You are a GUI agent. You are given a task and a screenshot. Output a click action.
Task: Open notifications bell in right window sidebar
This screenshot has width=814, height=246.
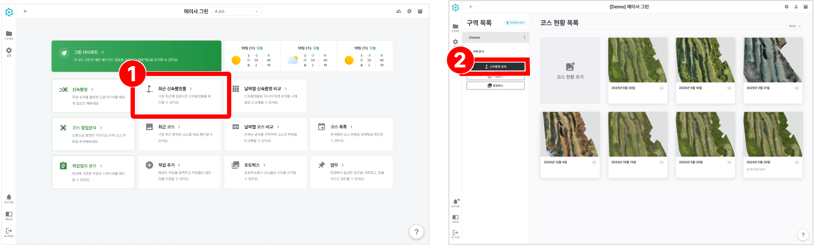455,202
